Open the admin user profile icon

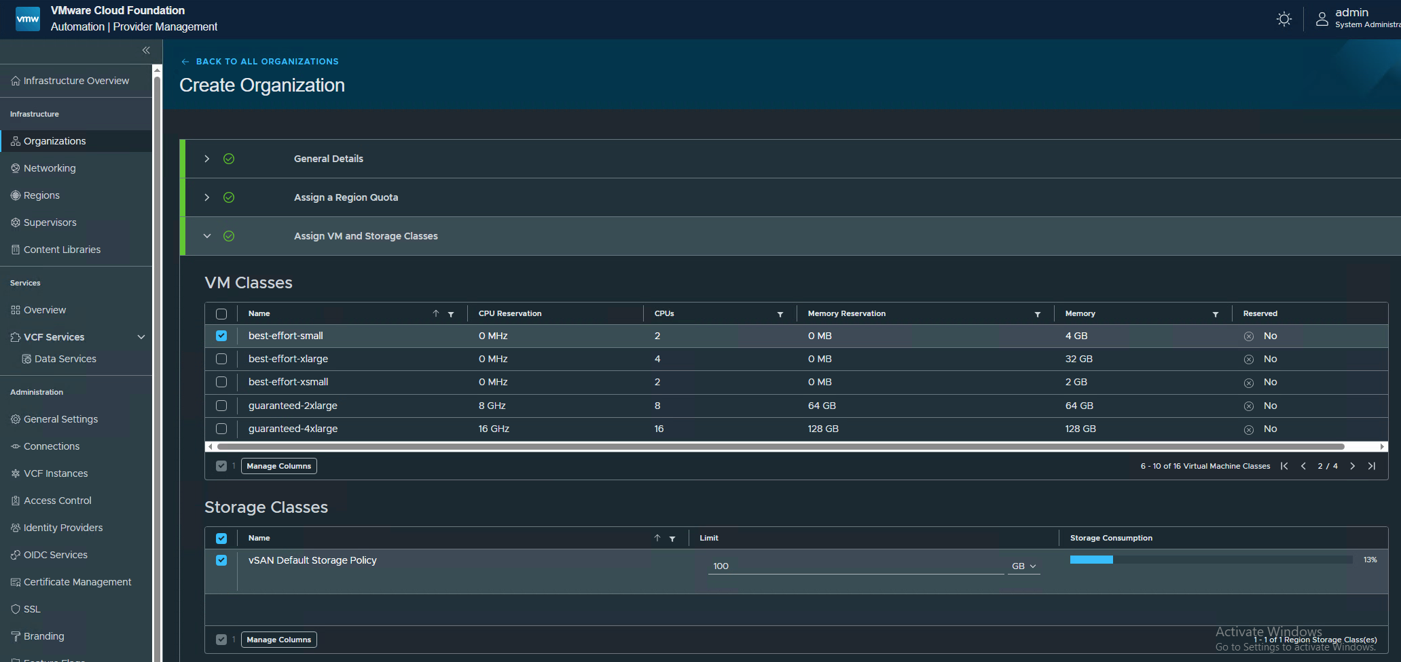pos(1322,19)
